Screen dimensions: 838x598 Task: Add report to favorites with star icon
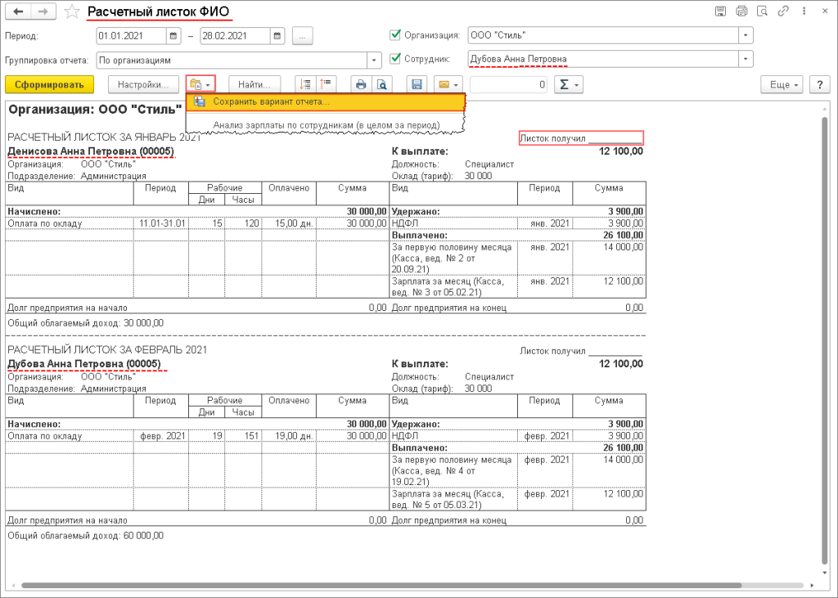pyautogui.click(x=72, y=11)
